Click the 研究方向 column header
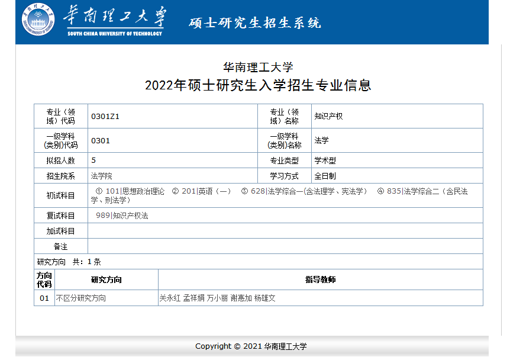 (x=106, y=279)
